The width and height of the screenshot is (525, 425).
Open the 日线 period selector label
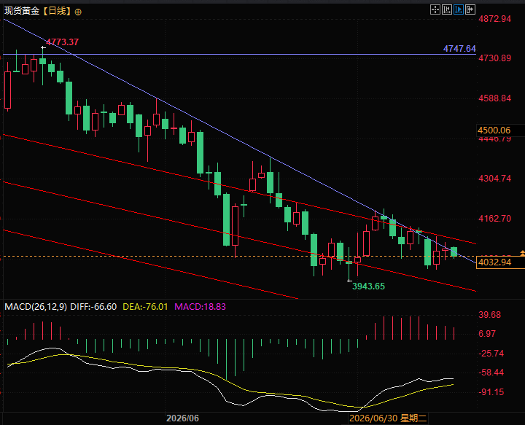tap(58, 12)
